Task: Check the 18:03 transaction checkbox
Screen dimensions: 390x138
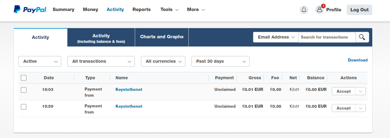Action: point(24,90)
